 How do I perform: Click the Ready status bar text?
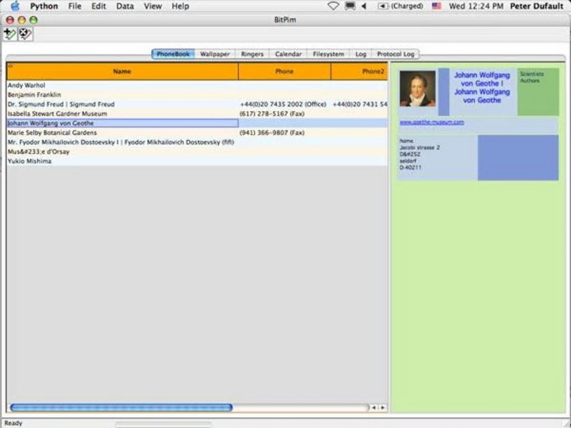pos(13,423)
